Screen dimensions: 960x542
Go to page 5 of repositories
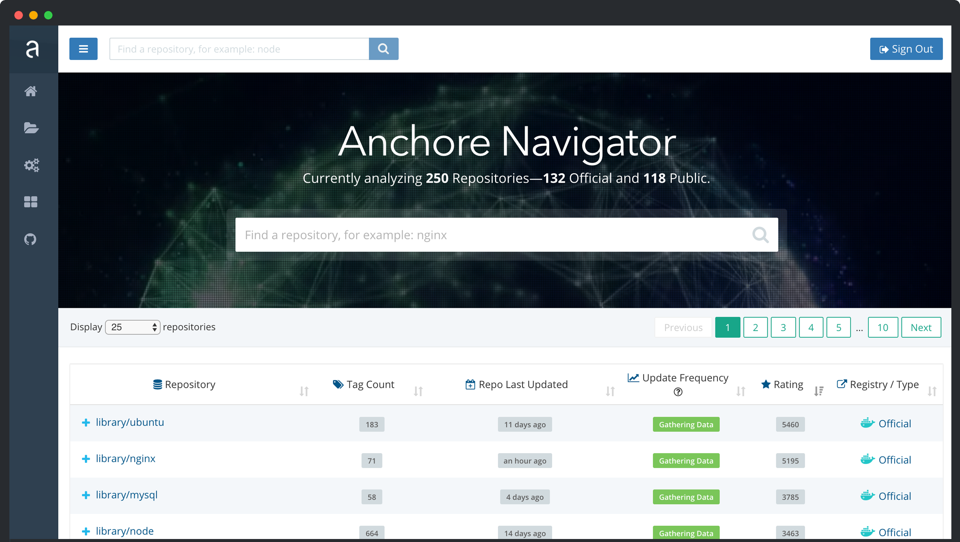[x=838, y=327]
